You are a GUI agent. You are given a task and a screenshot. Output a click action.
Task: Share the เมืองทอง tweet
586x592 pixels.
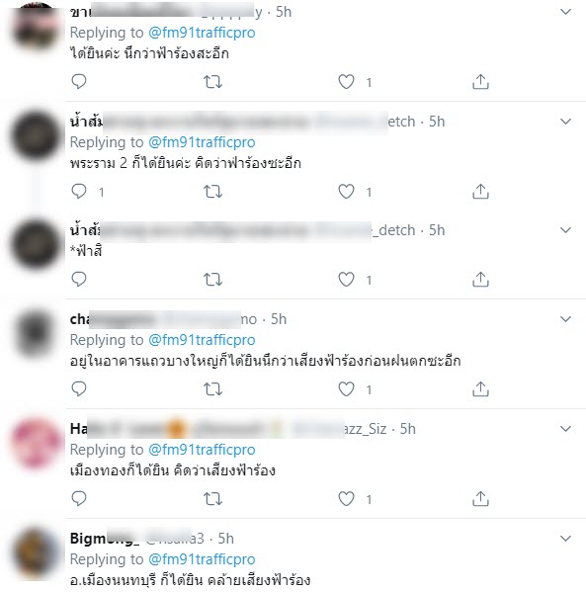pyautogui.click(x=480, y=499)
